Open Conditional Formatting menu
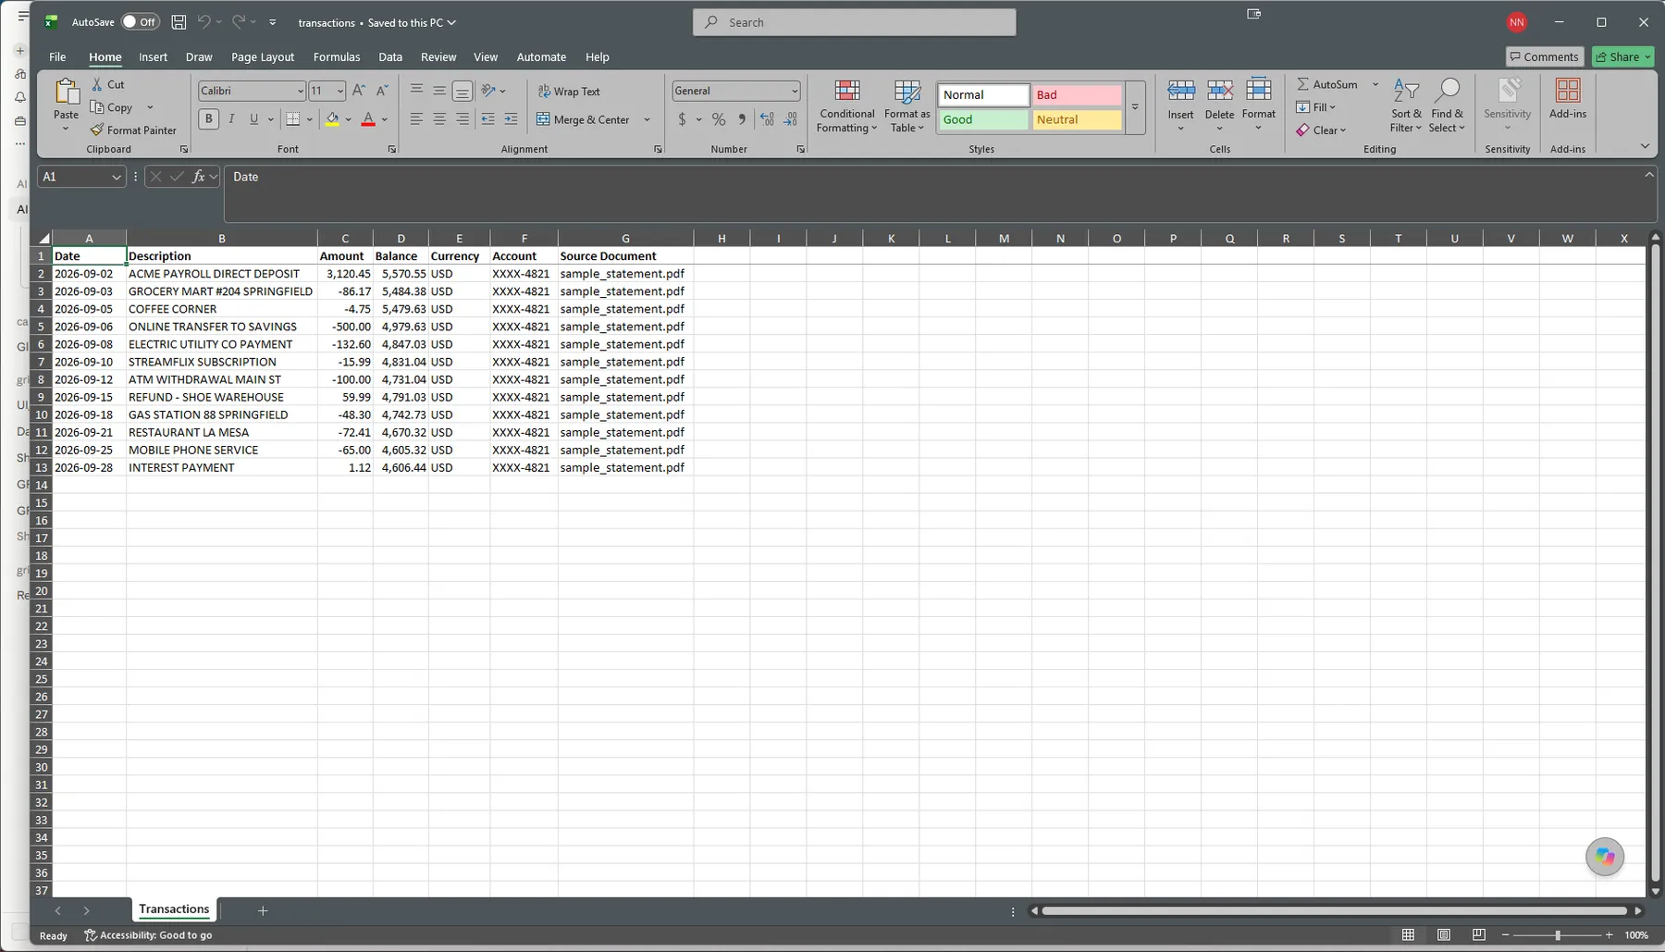Screen dimensions: 1665x952 point(847,106)
